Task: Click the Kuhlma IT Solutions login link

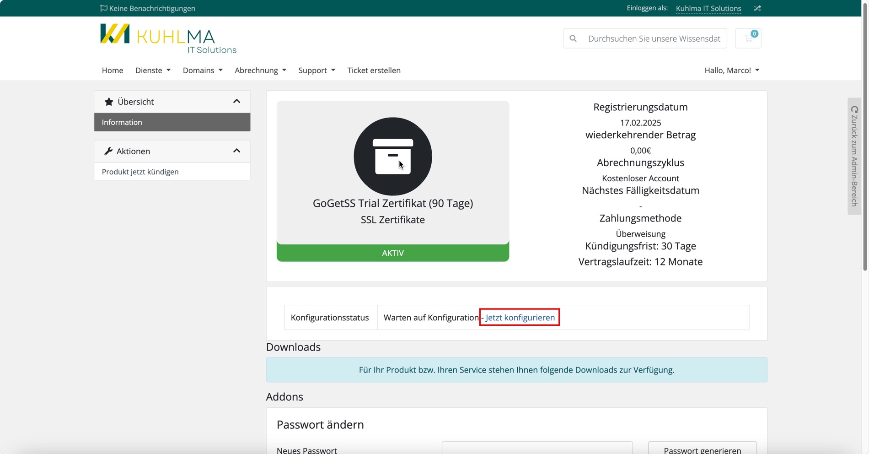Action: [x=708, y=8]
